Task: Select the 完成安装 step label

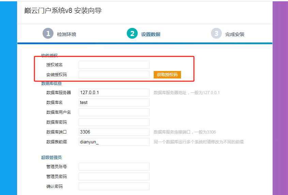Action: pyautogui.click(x=234, y=34)
